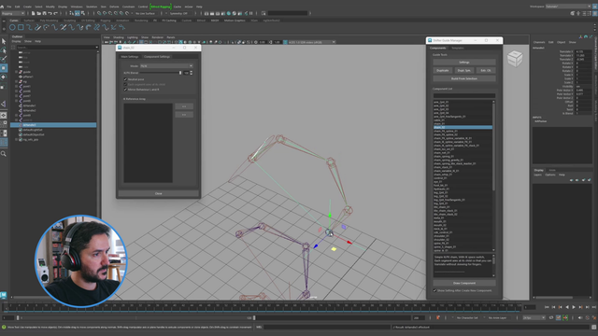Select chain_02 in the component list
Screen dimensions: 598x336
click(463, 127)
